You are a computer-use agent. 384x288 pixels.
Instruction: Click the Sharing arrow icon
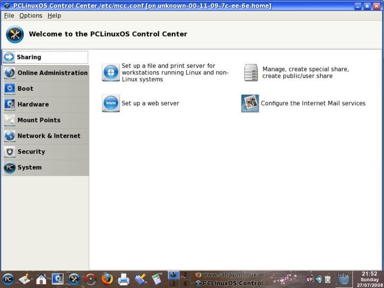pyautogui.click(x=9, y=57)
